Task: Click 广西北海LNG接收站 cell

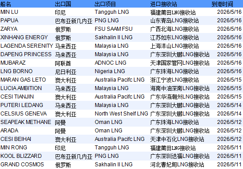Action: pyautogui.click(x=174, y=29)
